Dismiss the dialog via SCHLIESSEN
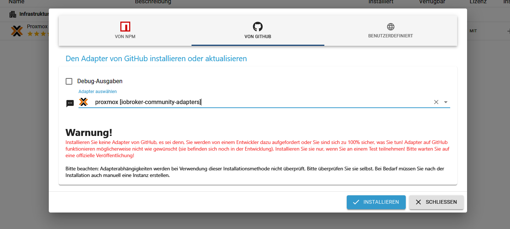This screenshot has width=510, height=229. (436, 202)
